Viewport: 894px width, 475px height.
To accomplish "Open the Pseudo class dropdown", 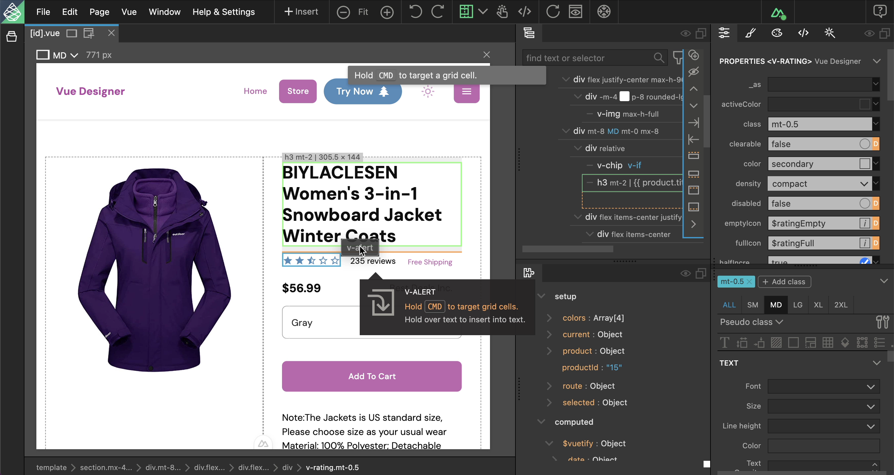I will 752,322.
